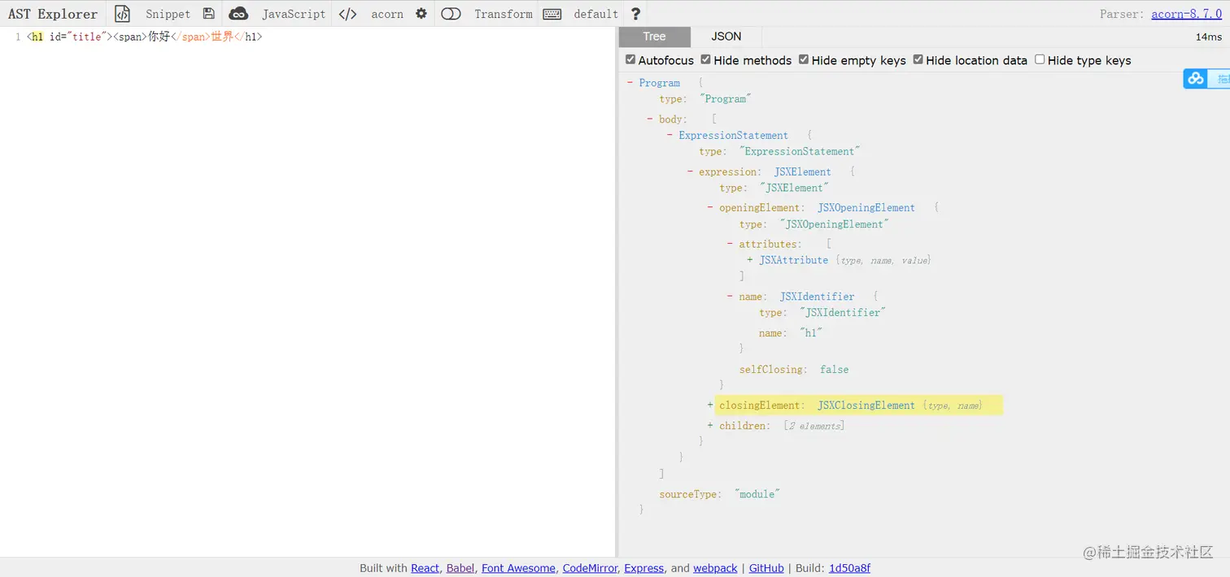The height and width of the screenshot is (577, 1230).
Task: Open the React link in footer
Action: tap(425, 568)
